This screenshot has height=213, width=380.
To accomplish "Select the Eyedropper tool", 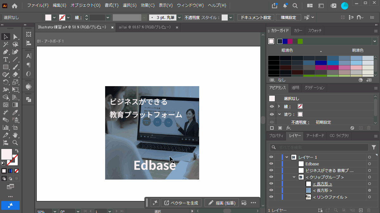I will [15, 113].
